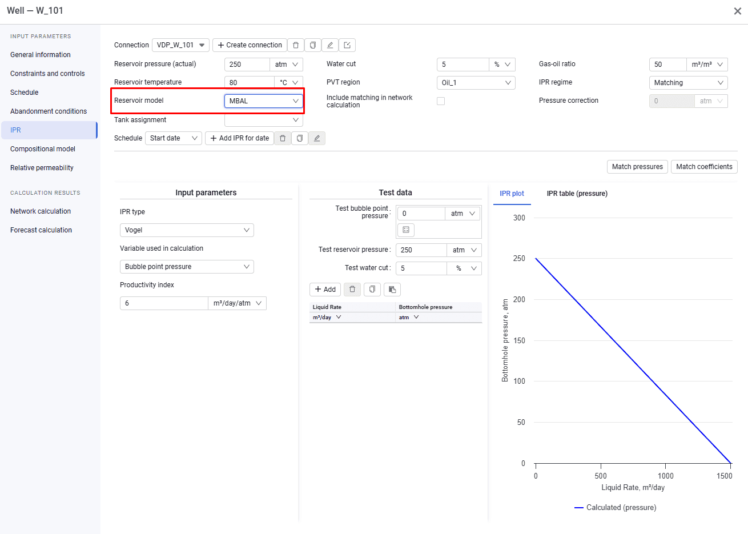
Task: Click the Reservoir pressure (actual) value field
Action: coord(247,65)
